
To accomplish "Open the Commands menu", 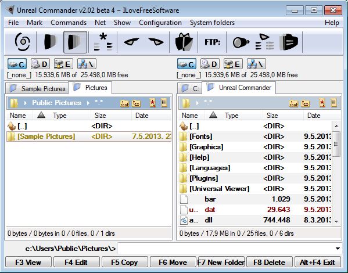I will [x=69, y=23].
